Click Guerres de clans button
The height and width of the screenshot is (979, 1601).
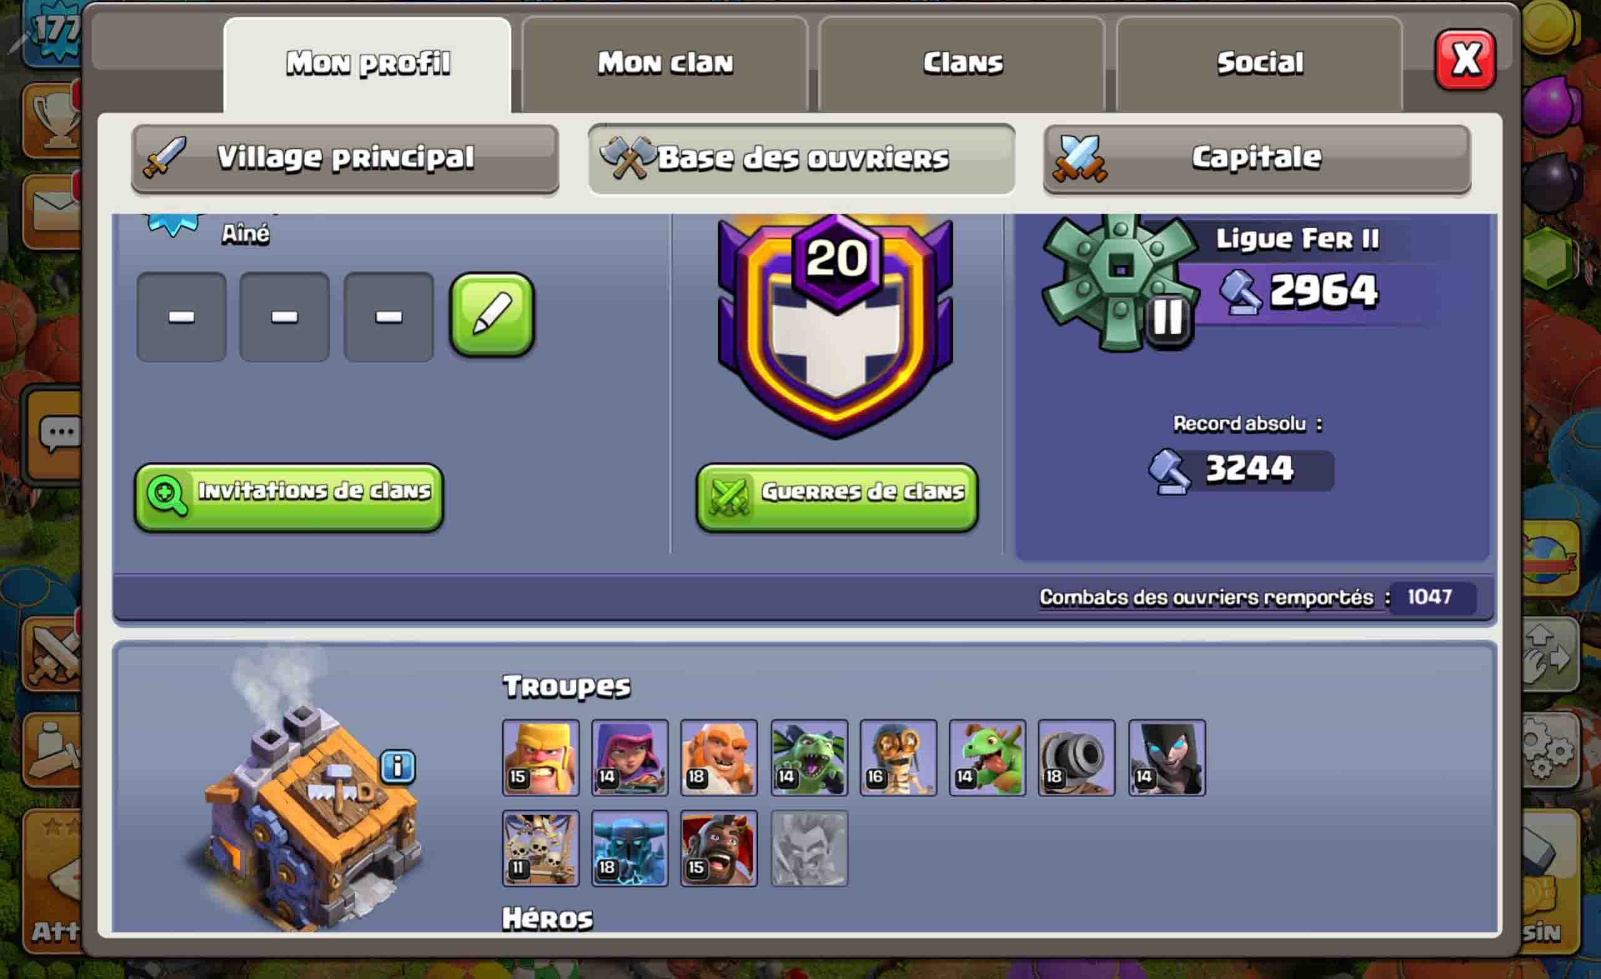(x=837, y=498)
